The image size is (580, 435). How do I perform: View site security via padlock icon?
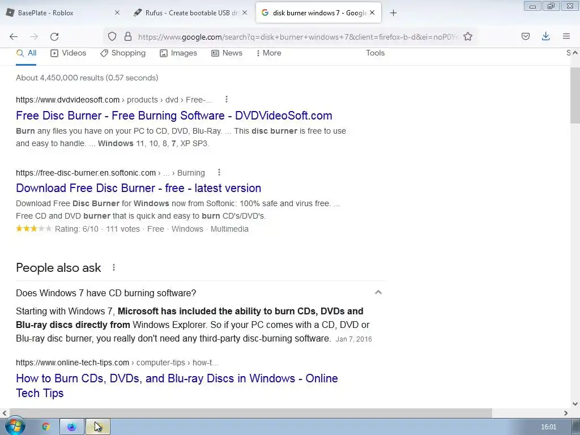click(x=128, y=37)
